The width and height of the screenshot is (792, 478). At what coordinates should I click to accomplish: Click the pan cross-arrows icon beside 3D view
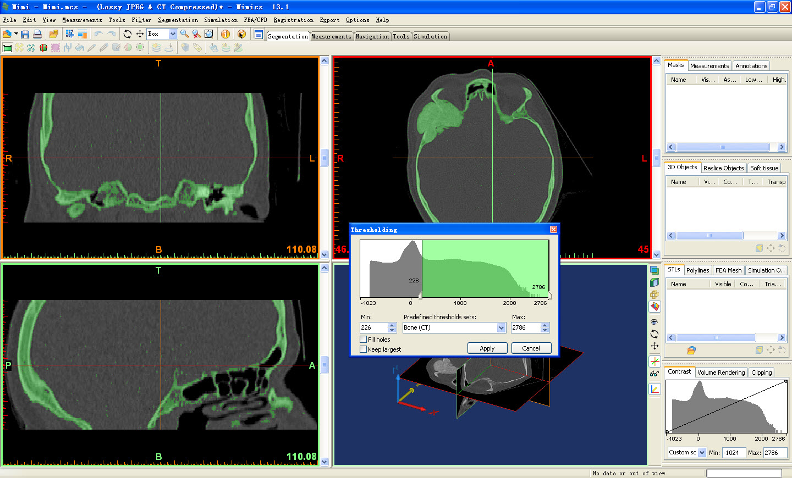tap(654, 346)
